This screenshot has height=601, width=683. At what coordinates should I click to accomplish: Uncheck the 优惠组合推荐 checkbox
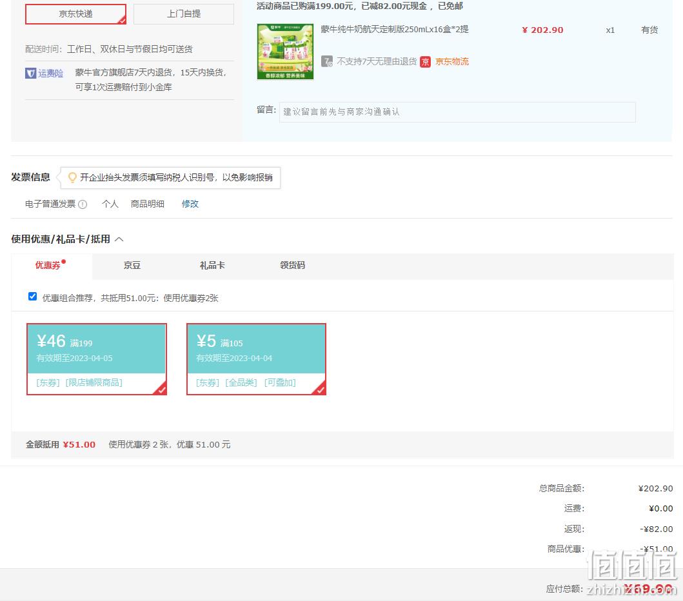point(32,297)
